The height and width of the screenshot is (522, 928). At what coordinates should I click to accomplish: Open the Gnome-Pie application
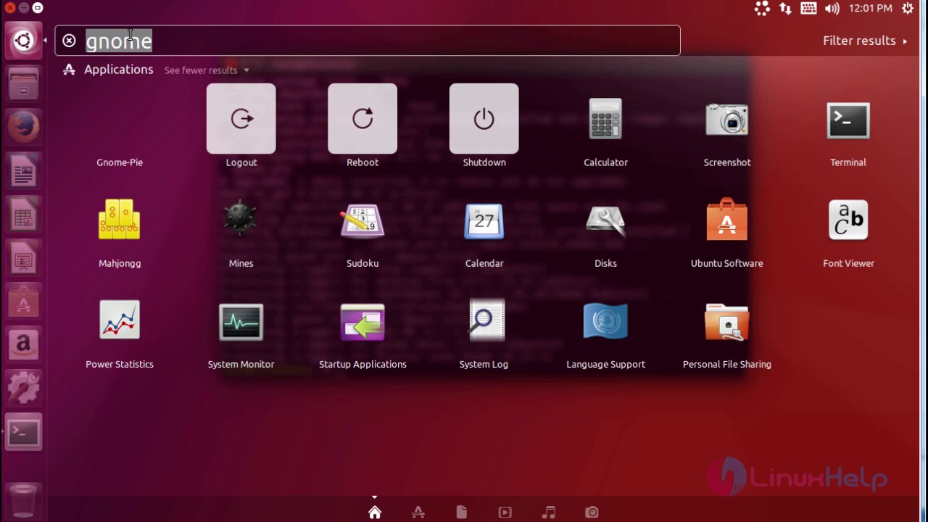120,125
